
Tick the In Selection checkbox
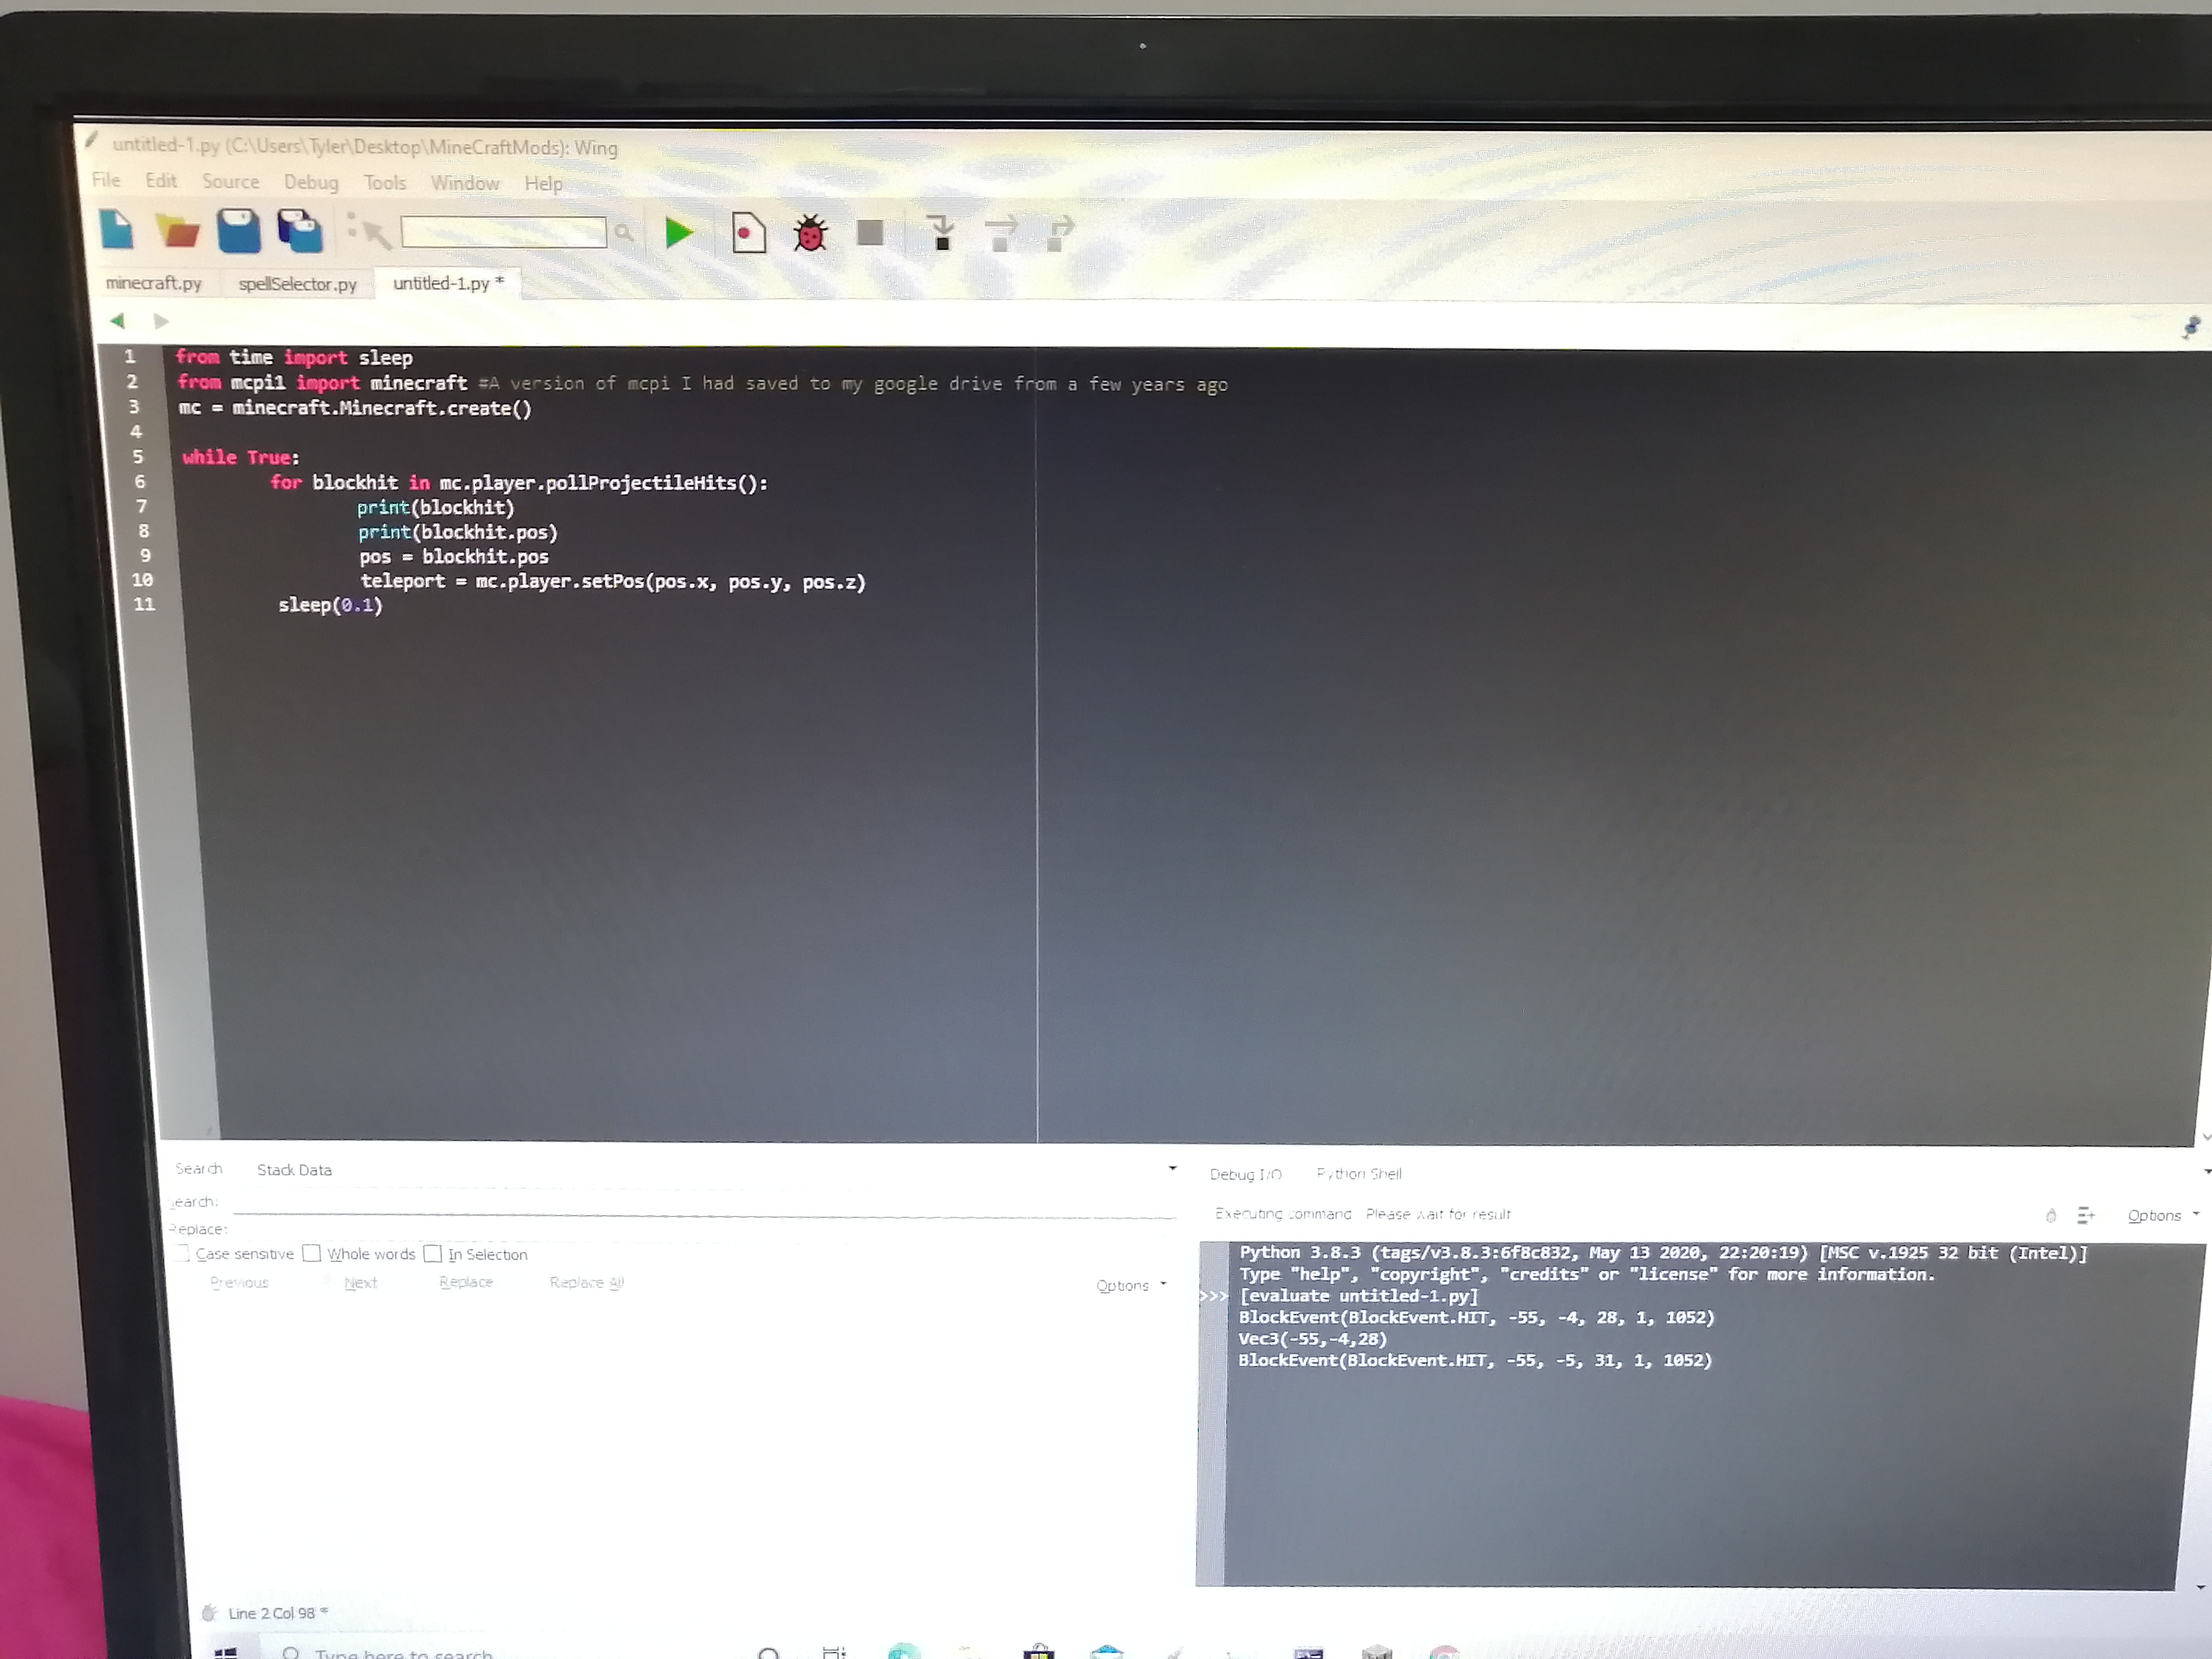433,1254
